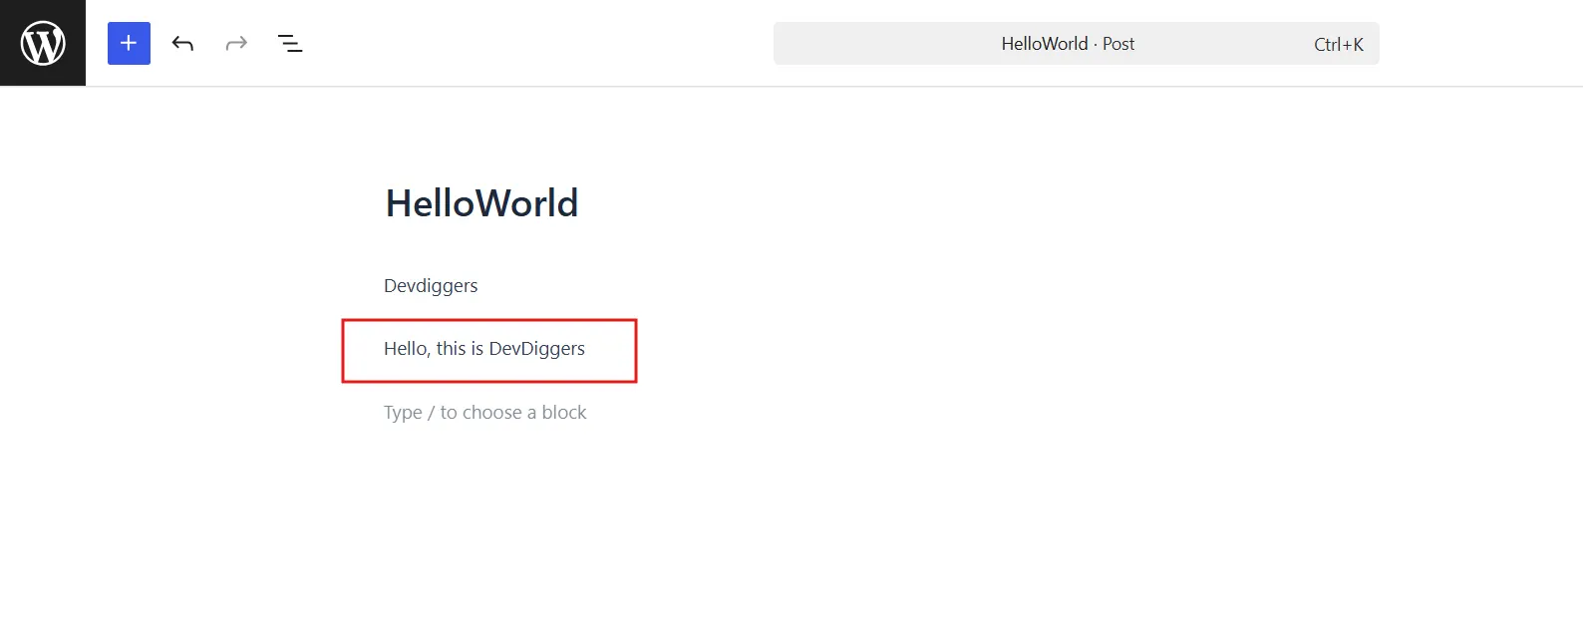Open the blue block inserter plus button
Screen dimensions: 1583x643
pyautogui.click(x=129, y=43)
